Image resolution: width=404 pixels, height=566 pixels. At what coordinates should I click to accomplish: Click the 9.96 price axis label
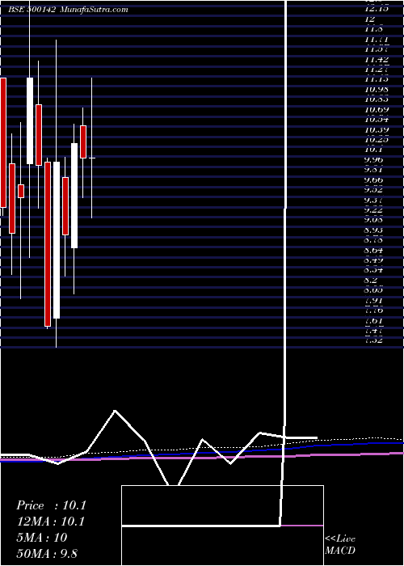point(373,159)
